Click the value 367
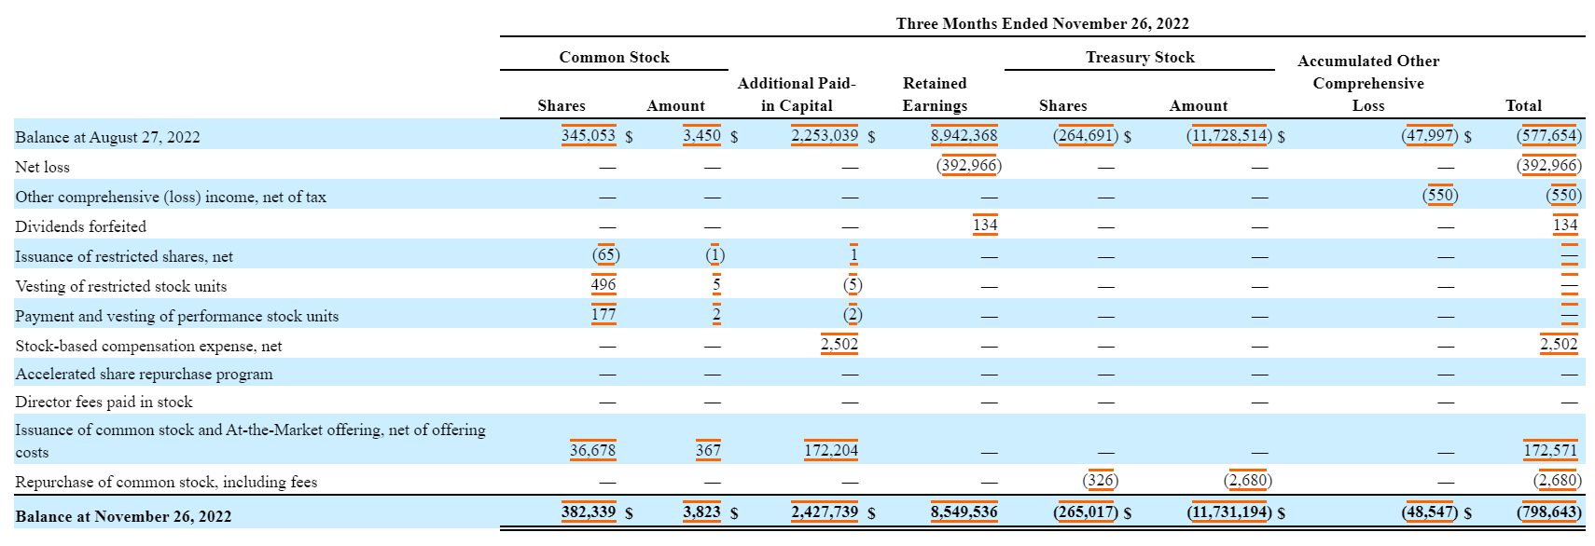Viewport: 1595px width, 546px height. pos(708,450)
